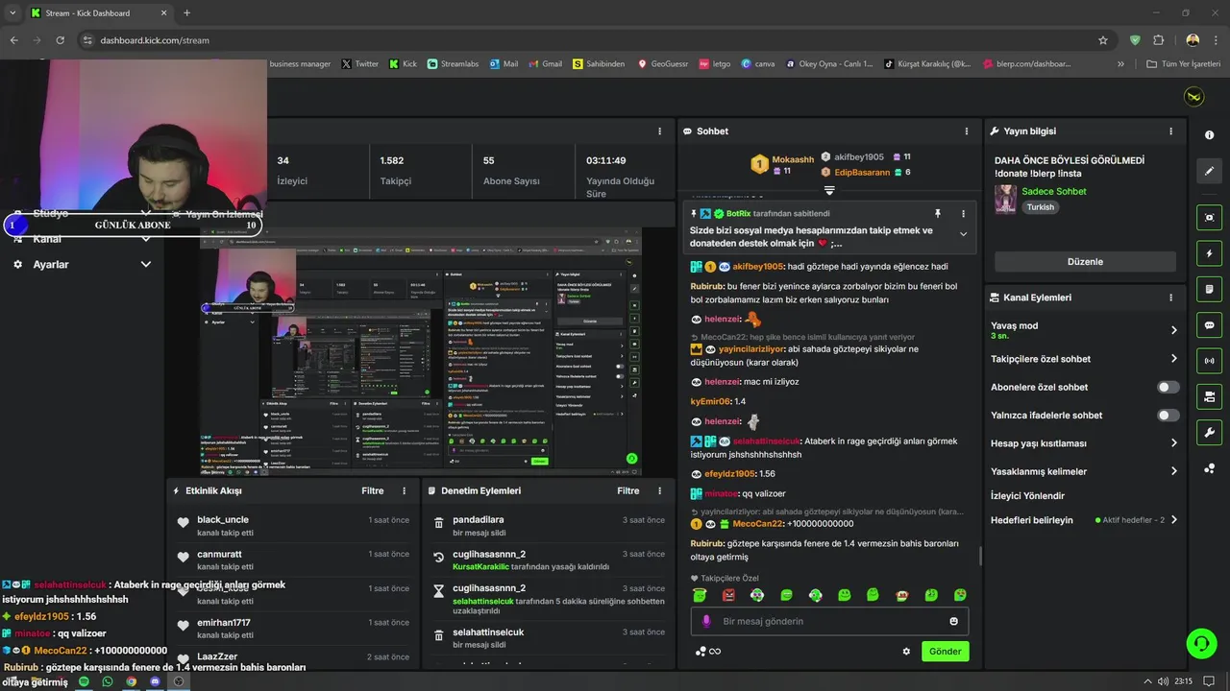Open Takipçilere özel sohbet settings
This screenshot has width=1230, height=691.
(x=1084, y=359)
